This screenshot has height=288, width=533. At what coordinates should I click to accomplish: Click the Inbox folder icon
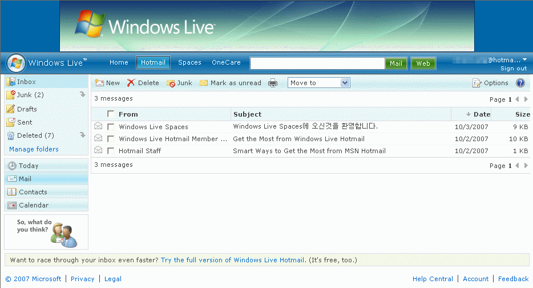pyautogui.click(x=11, y=82)
